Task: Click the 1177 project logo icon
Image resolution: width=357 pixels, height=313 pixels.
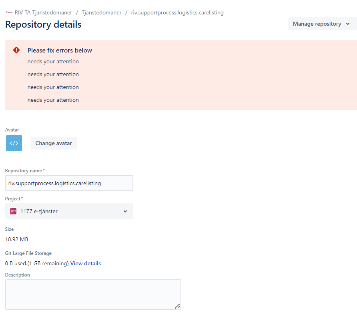Action: (x=13, y=211)
